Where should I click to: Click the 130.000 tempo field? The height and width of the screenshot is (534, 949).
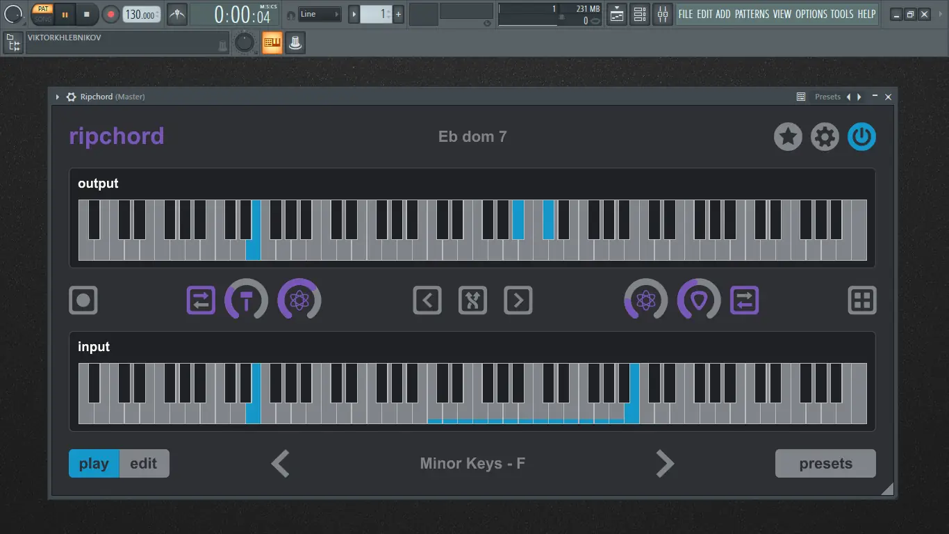coord(141,15)
